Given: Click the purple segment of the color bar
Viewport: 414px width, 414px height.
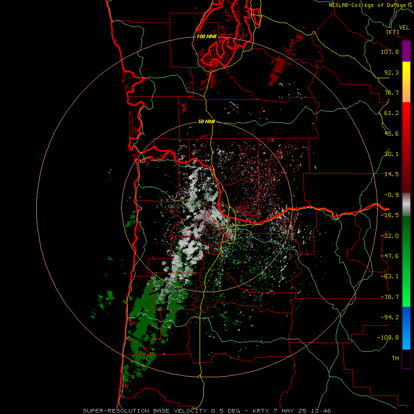Looking at the screenshot, I should coord(406,52).
